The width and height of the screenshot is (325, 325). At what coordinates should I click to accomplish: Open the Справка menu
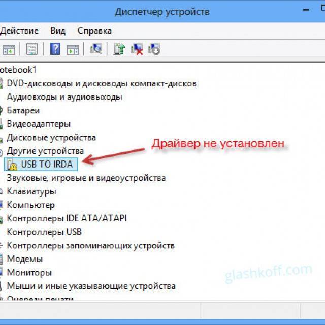coord(94,31)
